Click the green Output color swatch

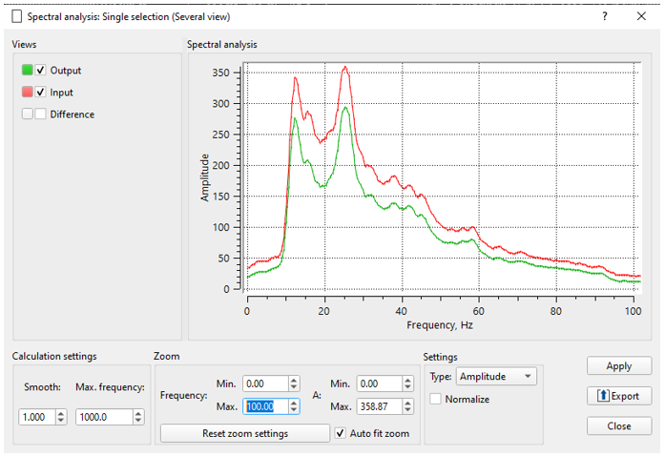point(28,70)
